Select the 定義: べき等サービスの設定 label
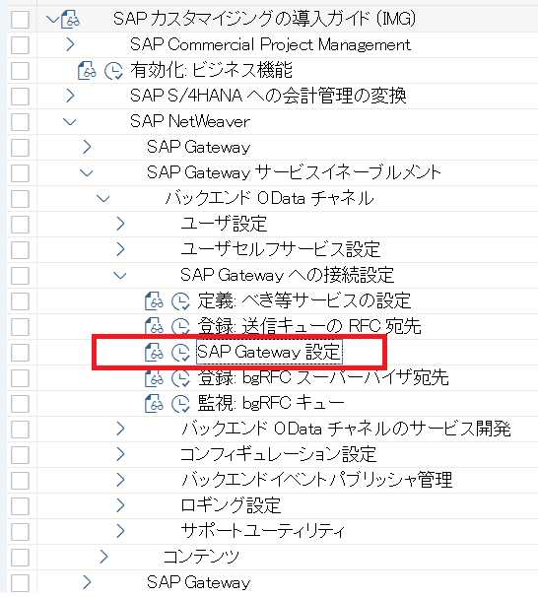 303,300
